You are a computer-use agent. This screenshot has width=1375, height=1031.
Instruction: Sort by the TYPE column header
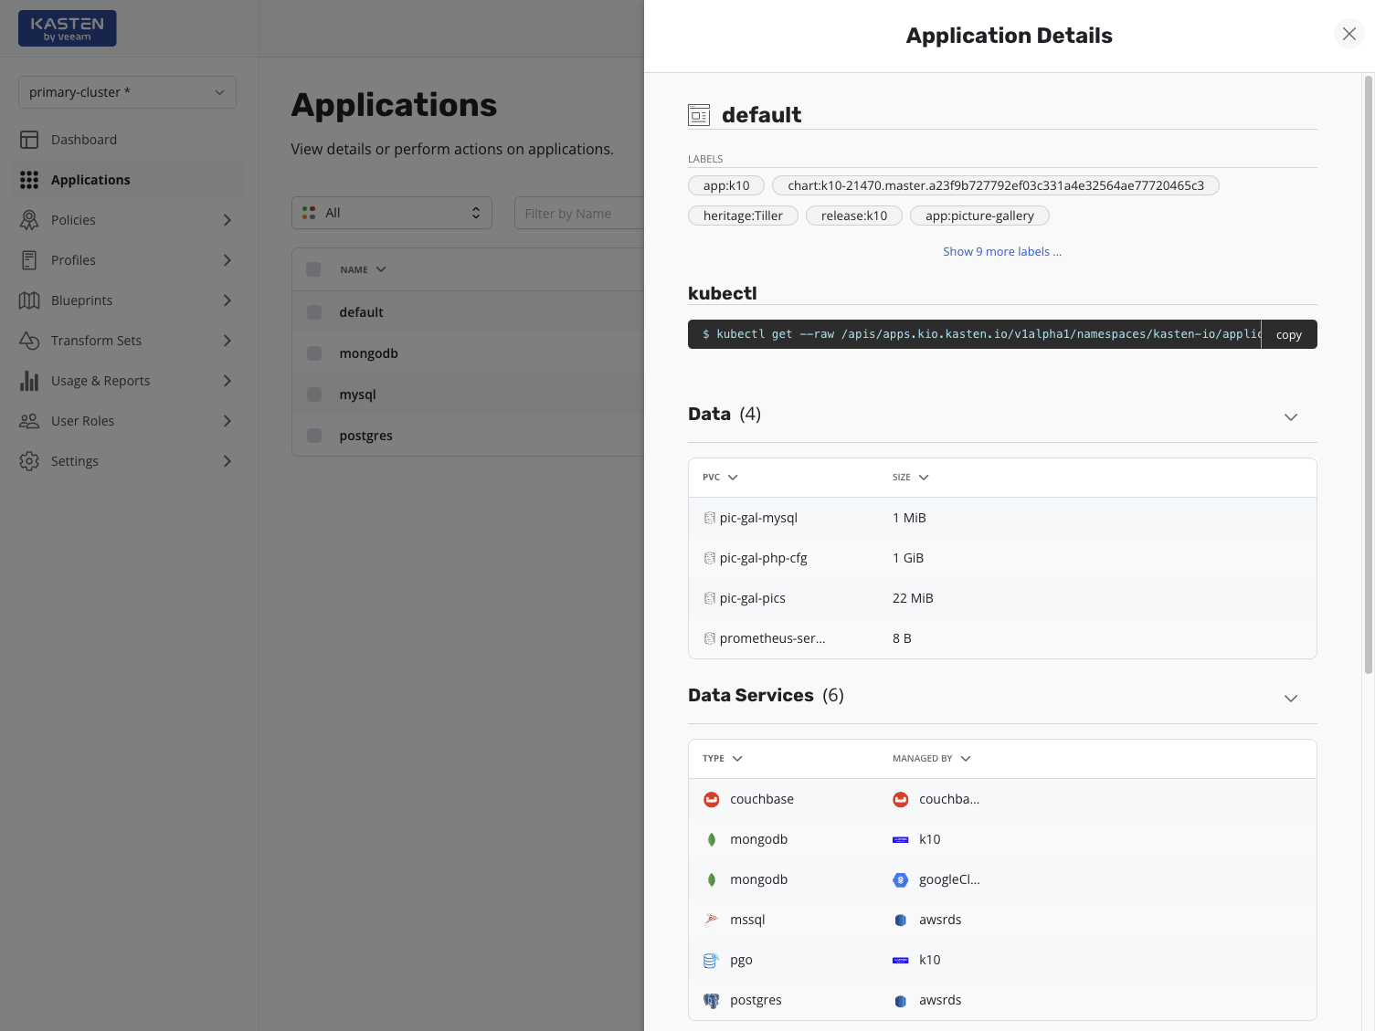click(x=723, y=759)
